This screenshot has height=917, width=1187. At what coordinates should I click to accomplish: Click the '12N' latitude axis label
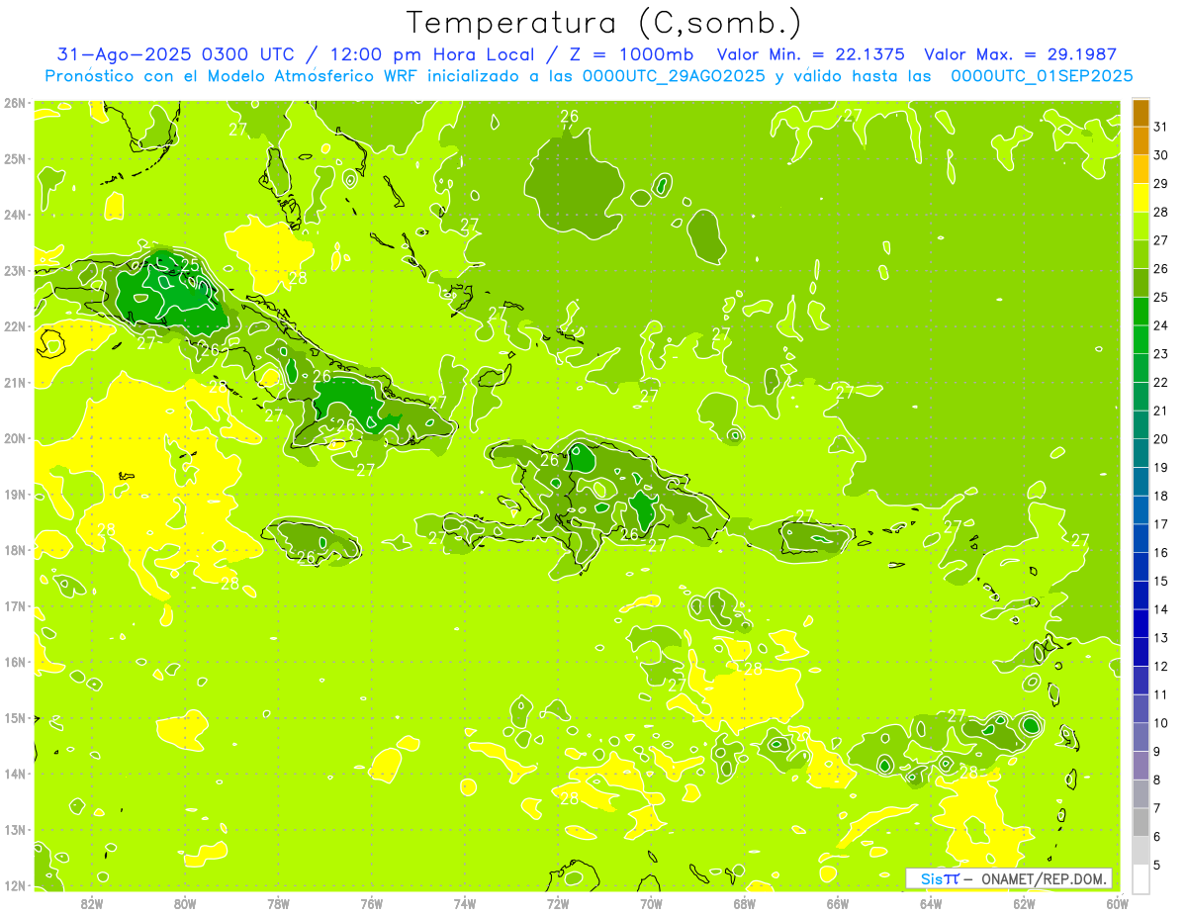[x=14, y=885]
